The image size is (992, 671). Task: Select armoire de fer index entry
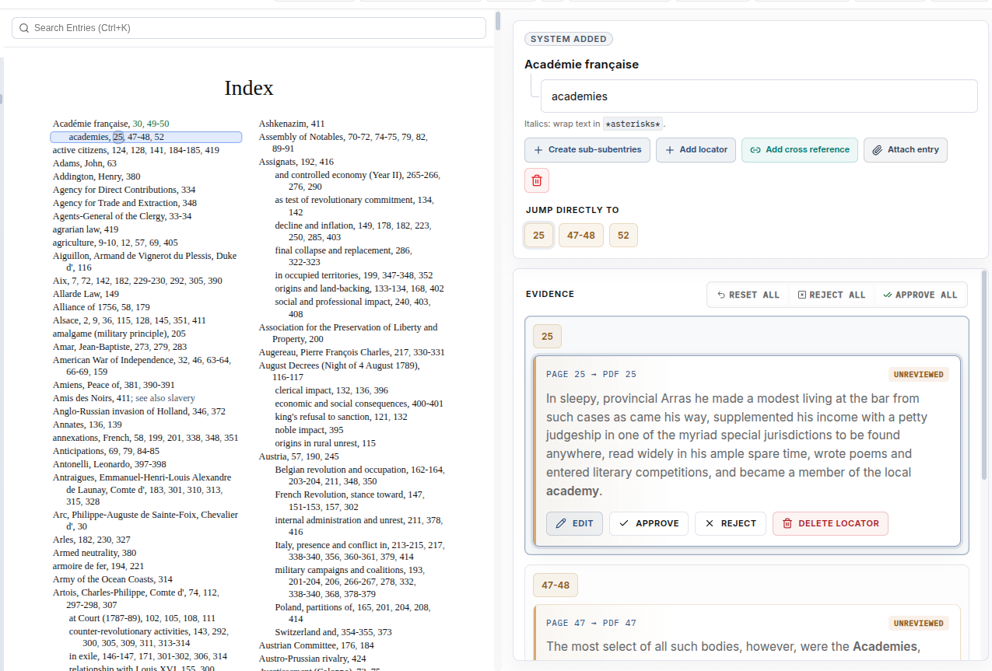98,566
